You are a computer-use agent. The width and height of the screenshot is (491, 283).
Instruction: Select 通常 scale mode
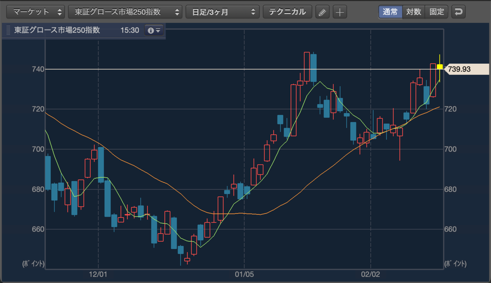(x=390, y=11)
